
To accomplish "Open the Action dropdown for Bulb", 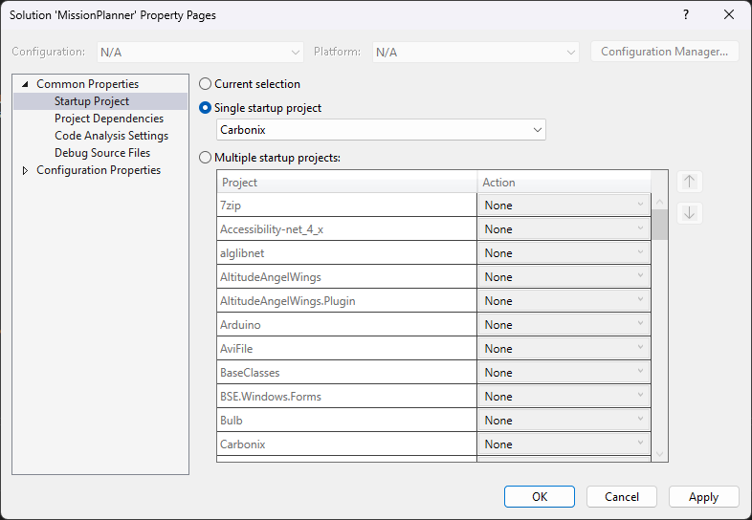I will coord(564,421).
